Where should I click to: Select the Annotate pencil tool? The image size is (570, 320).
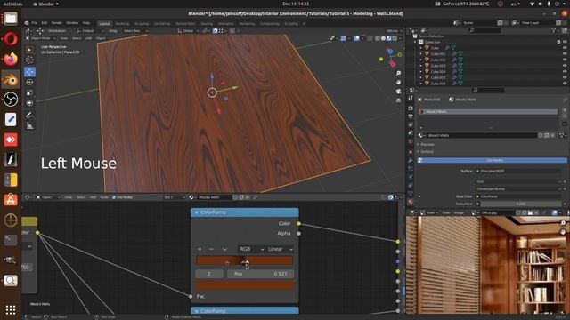(x=29, y=115)
